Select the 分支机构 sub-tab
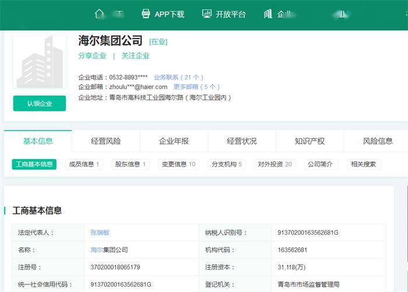Image resolution: width=408 pixels, height=292 pixels. tap(227, 164)
